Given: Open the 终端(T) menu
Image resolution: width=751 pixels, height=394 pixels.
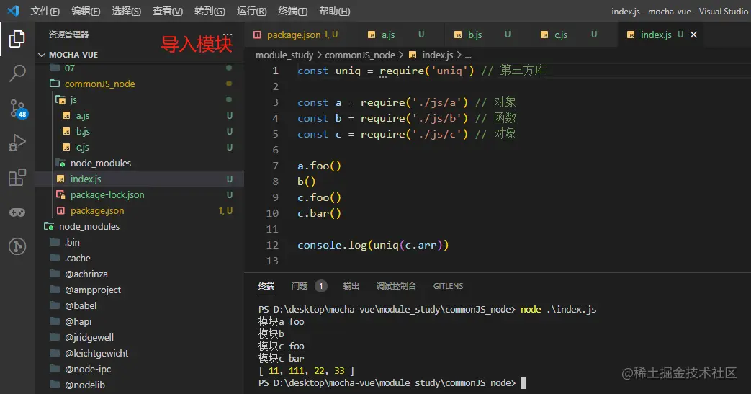Looking at the screenshot, I should 292,11.
